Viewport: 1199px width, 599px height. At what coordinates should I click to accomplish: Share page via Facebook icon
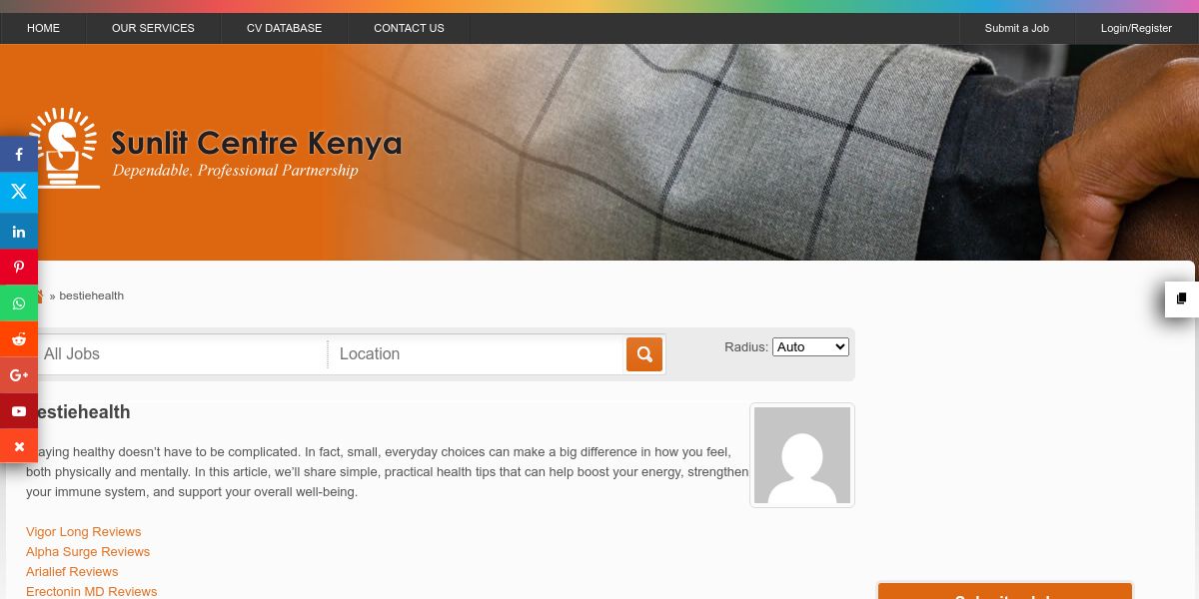pos(19,155)
